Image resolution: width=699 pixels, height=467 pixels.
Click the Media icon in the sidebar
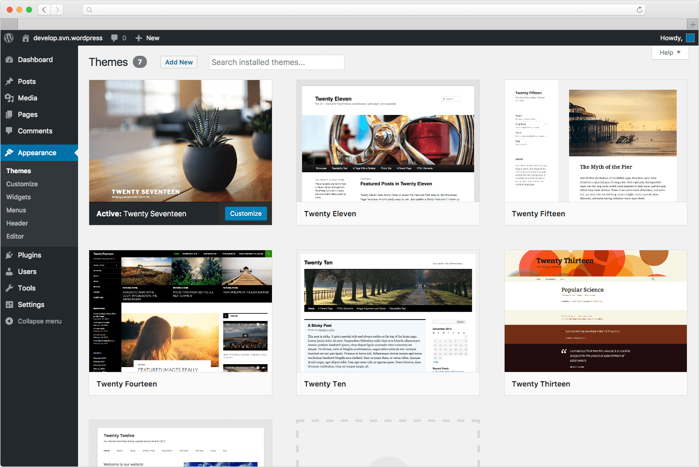[10, 97]
